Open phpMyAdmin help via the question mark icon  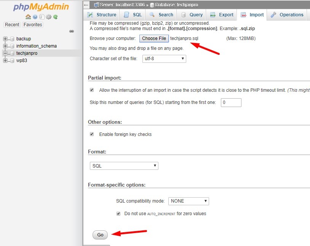35,17
